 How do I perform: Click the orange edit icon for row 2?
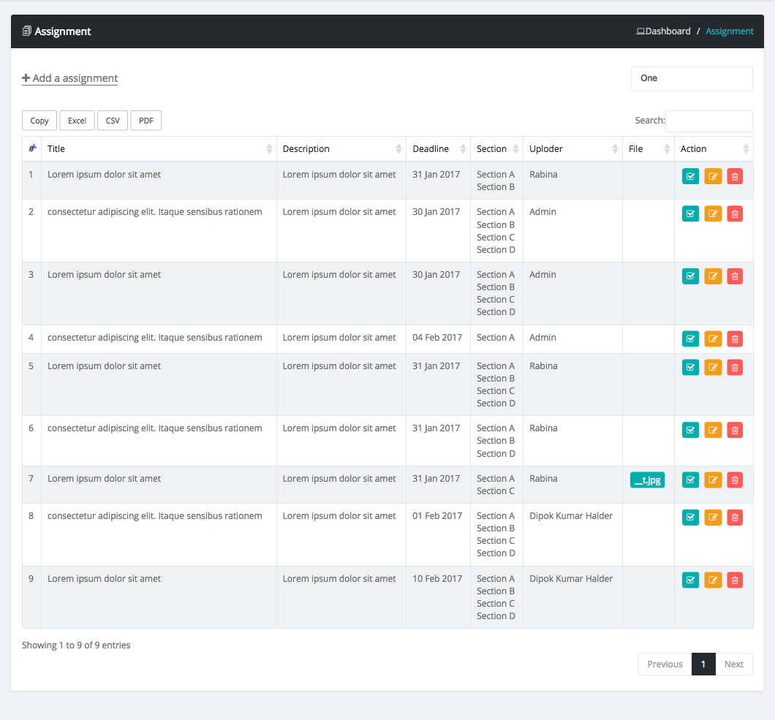click(x=713, y=213)
